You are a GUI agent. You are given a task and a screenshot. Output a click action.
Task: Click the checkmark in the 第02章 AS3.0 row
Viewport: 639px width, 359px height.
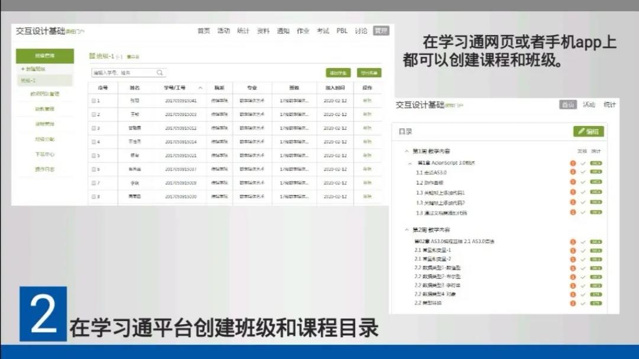click(x=583, y=242)
